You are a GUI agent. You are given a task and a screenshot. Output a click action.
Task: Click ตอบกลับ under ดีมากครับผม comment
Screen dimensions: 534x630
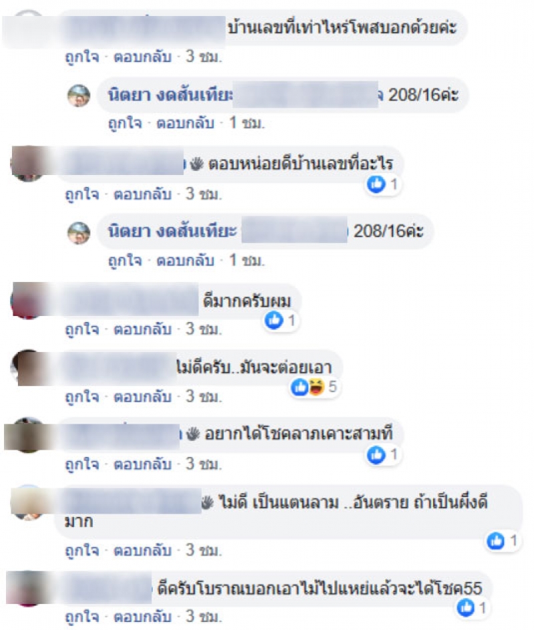click(143, 329)
